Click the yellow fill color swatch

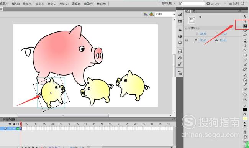245,118
